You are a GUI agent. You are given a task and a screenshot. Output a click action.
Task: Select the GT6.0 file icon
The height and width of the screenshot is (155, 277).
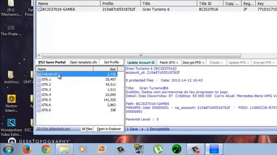(39, 110)
